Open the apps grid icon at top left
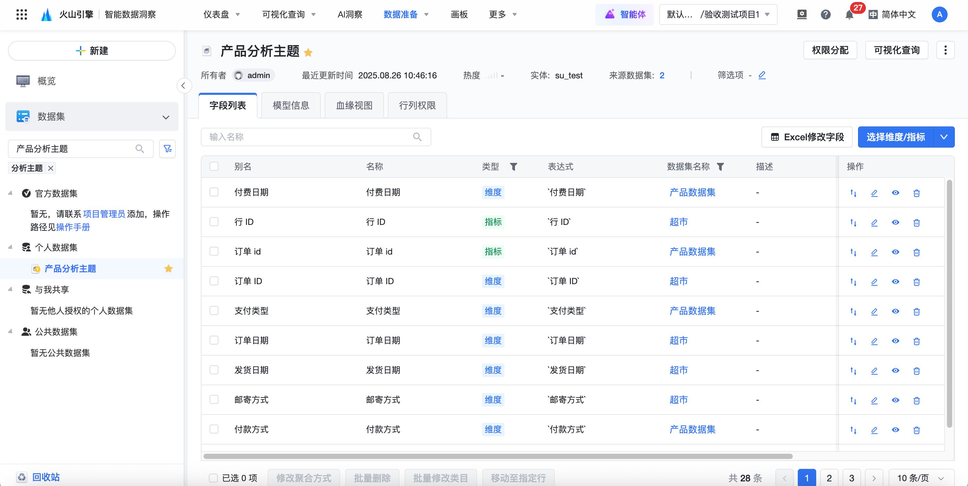Image resolution: width=968 pixels, height=486 pixels. click(22, 15)
